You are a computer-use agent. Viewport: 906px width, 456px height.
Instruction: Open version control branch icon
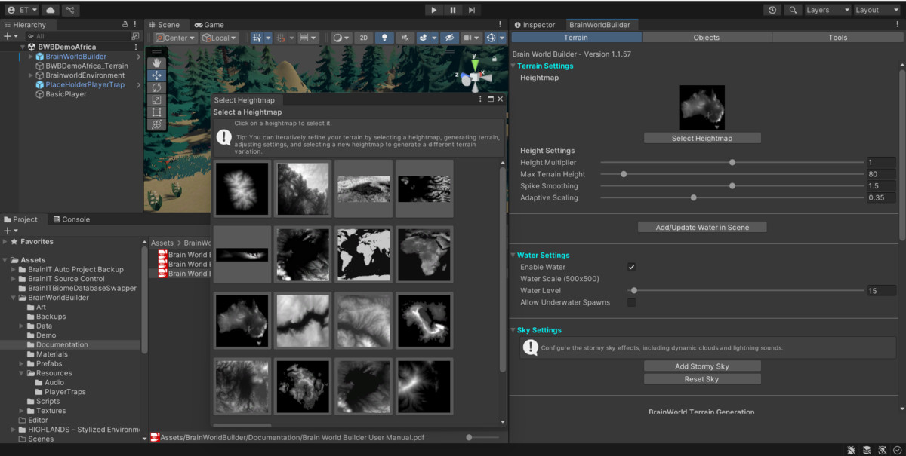click(x=70, y=10)
